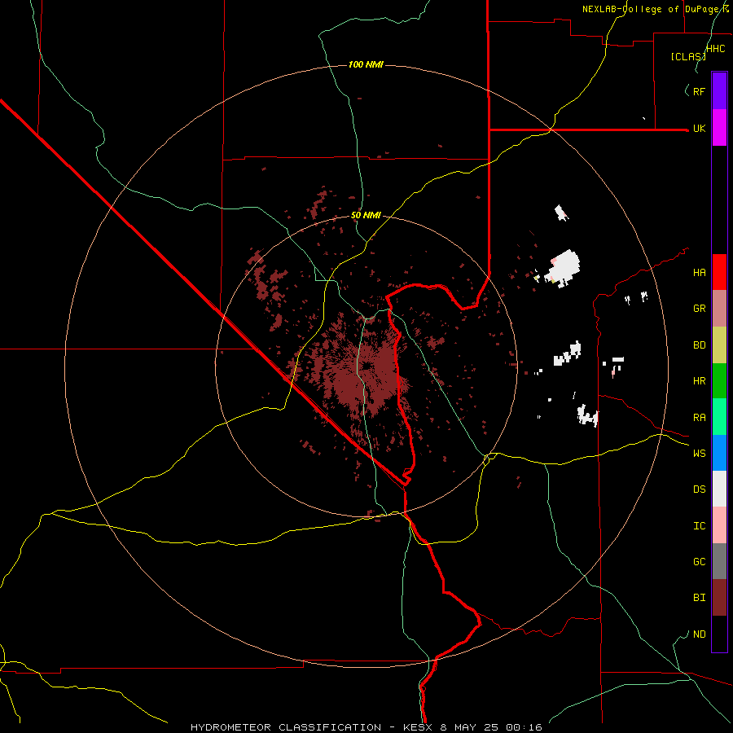
Task: Click the UK legend label
Action: coord(699,129)
